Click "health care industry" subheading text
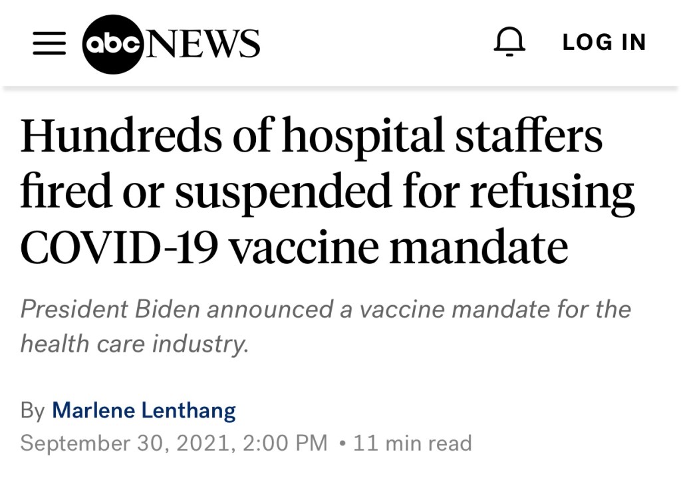The height and width of the screenshot is (490, 681). click(134, 344)
